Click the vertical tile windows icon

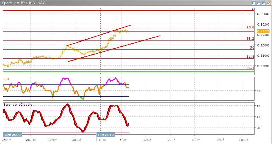coord(253,3)
